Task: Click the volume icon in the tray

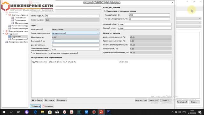Action: 180,112
